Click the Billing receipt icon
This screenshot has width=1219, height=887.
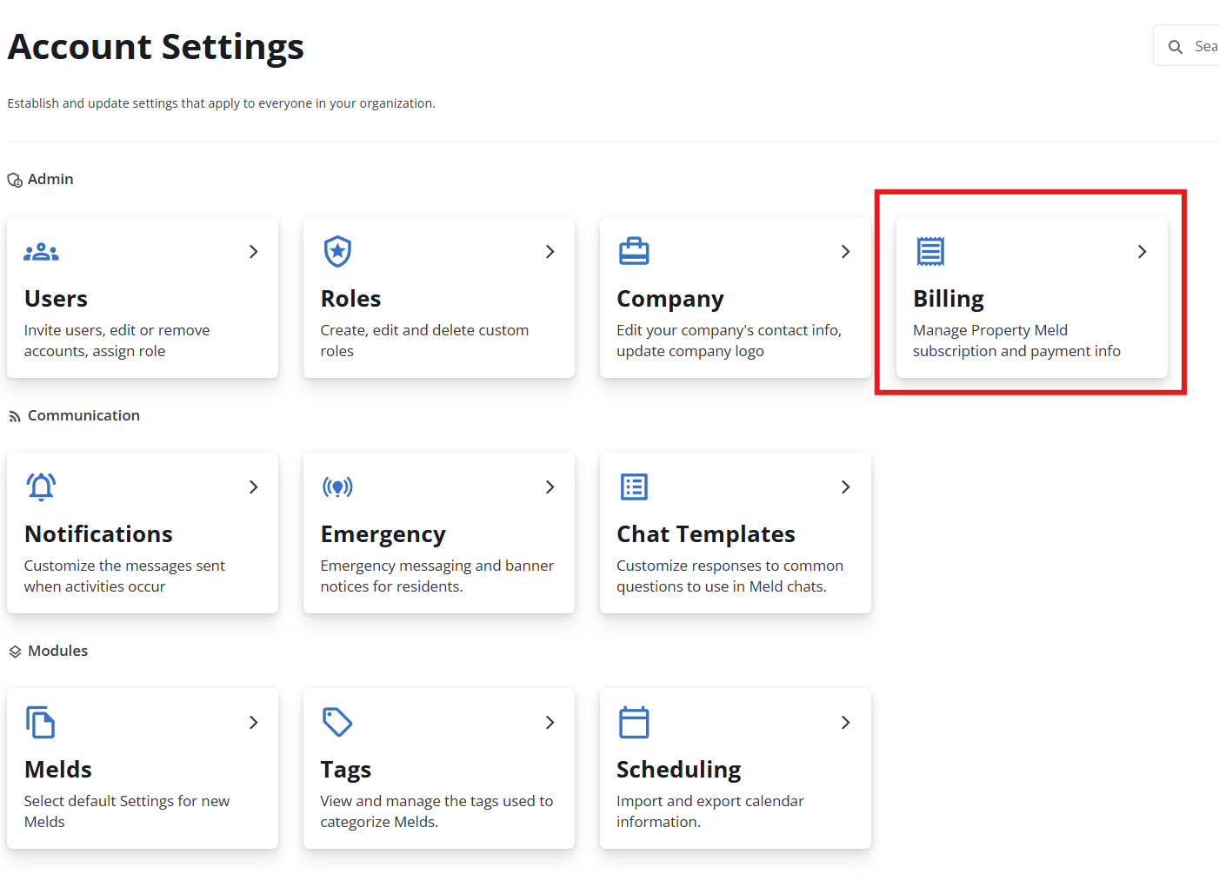click(x=930, y=251)
